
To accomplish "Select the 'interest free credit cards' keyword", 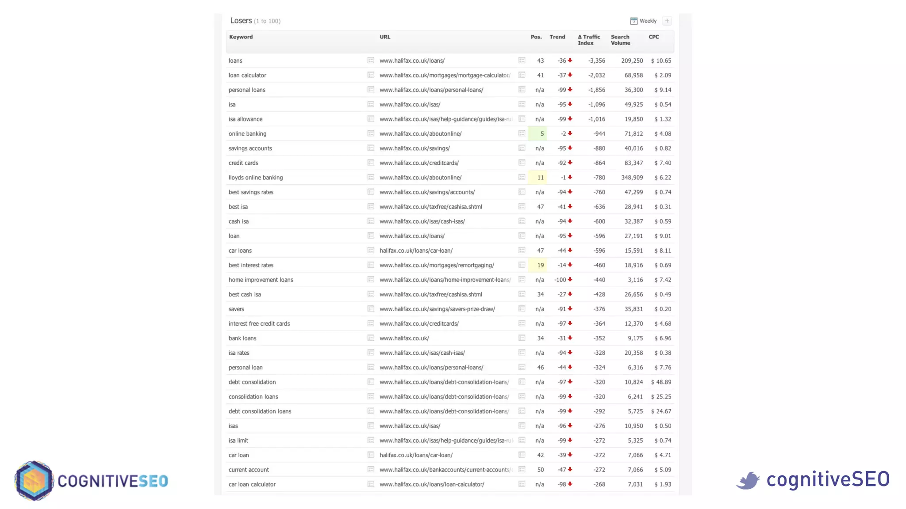I will (x=259, y=323).
